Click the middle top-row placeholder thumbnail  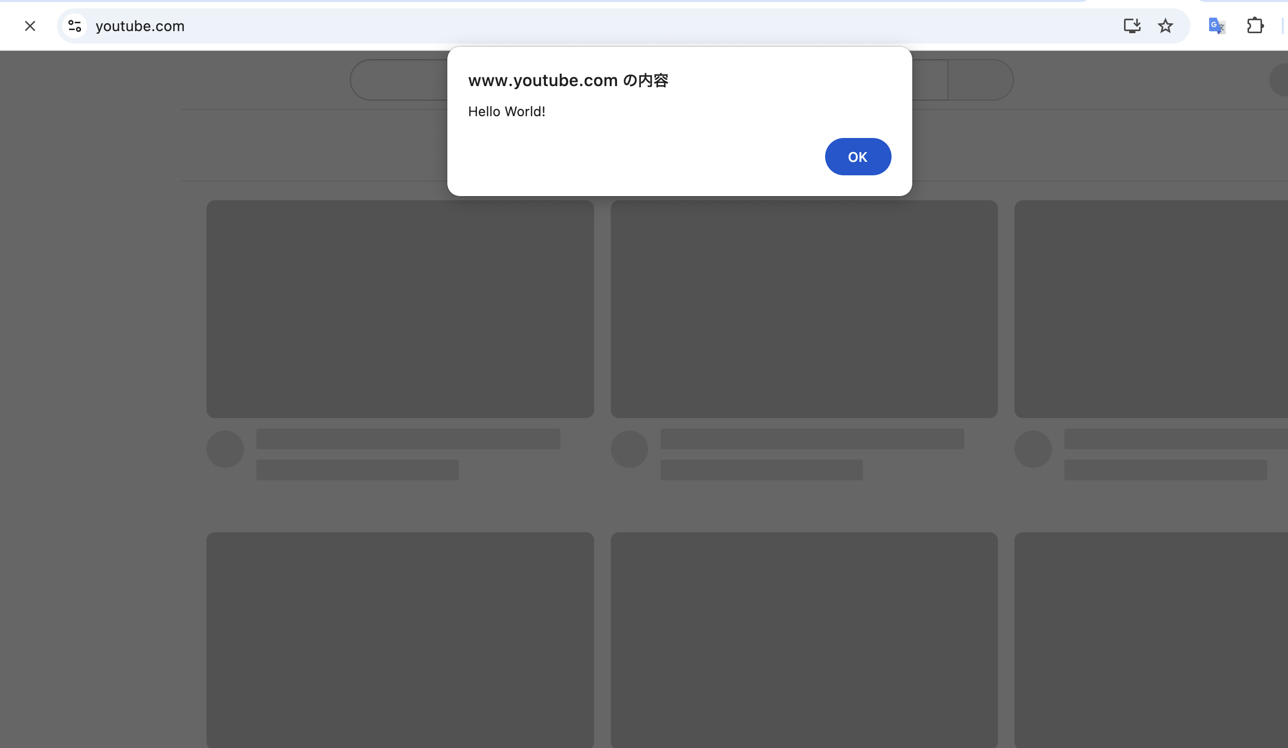pyautogui.click(x=804, y=309)
